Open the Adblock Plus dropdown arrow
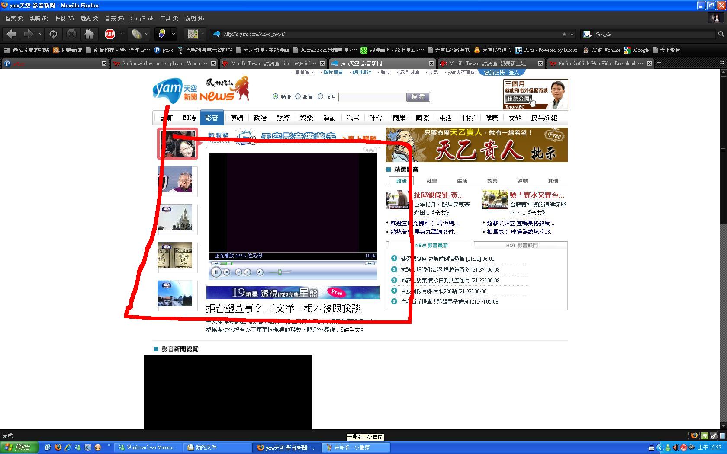Viewport: 727px width, 454px height. [x=122, y=34]
